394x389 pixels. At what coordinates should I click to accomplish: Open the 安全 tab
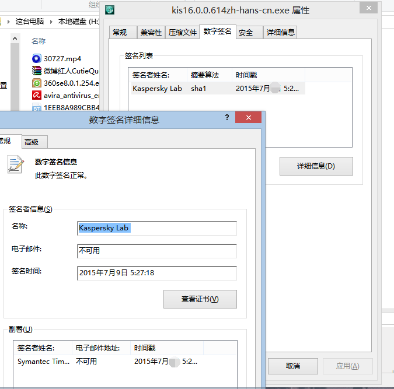[249, 33]
